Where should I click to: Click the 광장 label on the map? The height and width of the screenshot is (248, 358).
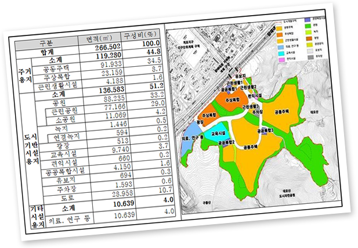[x=200, y=123]
